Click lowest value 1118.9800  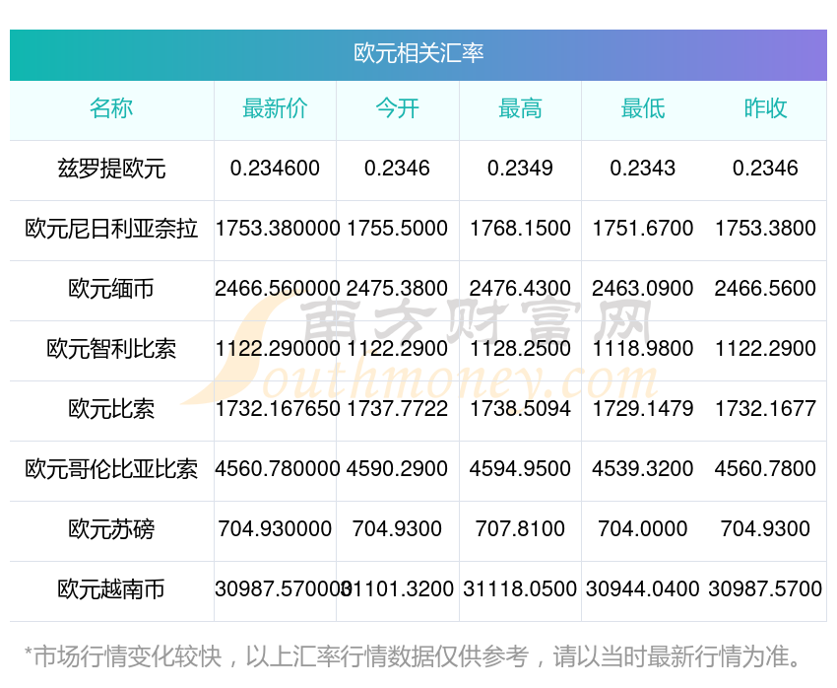[643, 349]
